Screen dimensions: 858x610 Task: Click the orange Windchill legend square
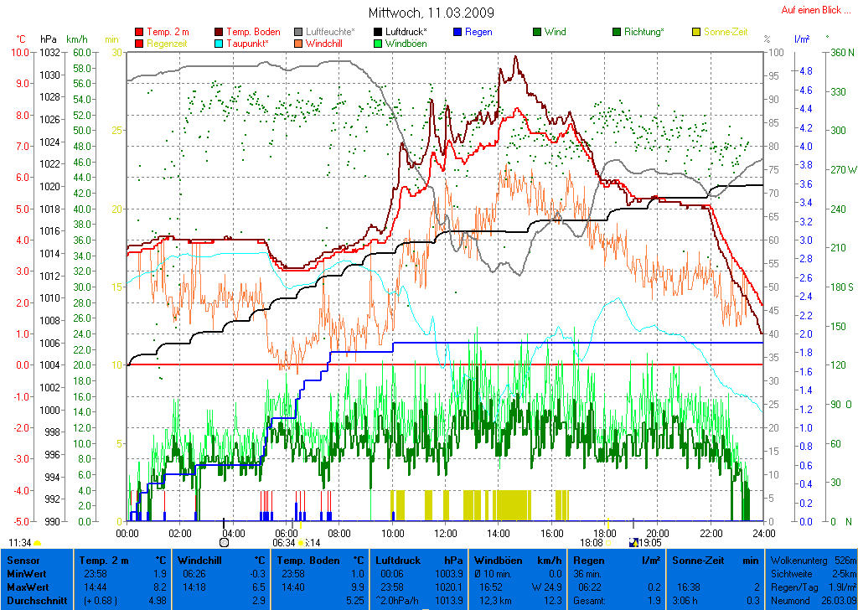(x=298, y=43)
